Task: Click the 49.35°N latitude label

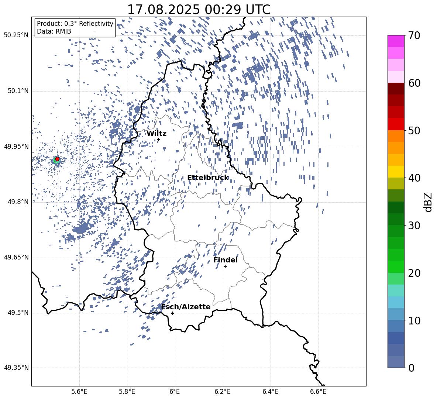Action: coord(16,368)
